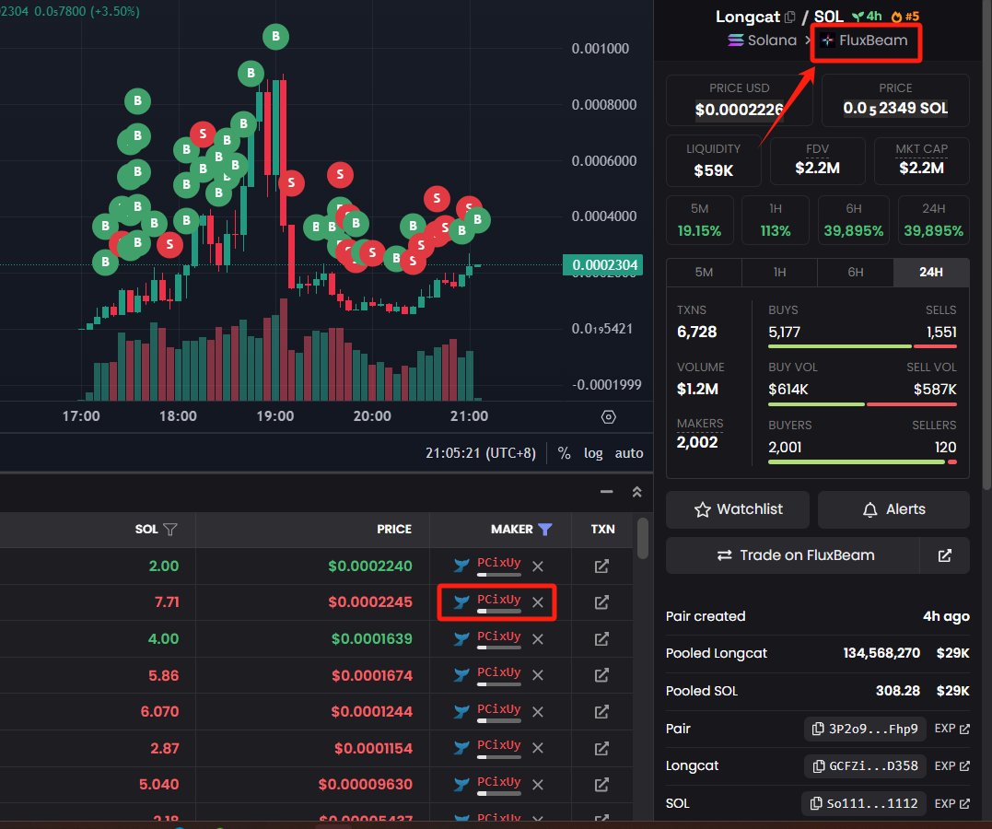Screen dimensions: 992x829
Task: Click the 21:05:21 (UTC+8) timezone selector
Action: pos(480,453)
